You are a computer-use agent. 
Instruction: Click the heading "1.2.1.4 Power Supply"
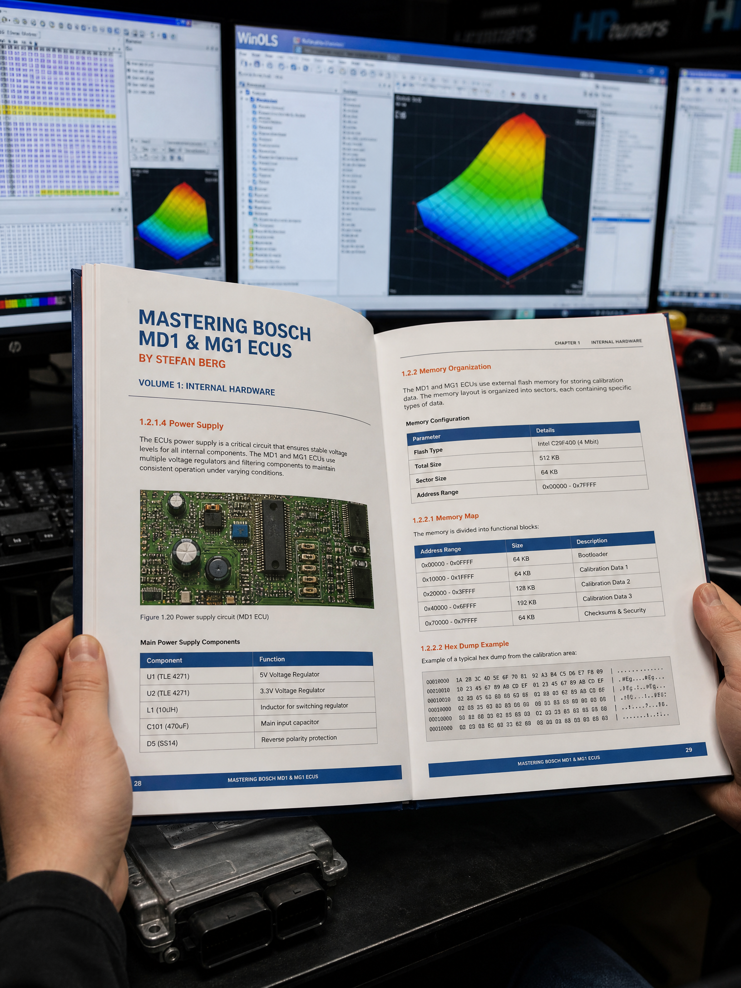[181, 424]
